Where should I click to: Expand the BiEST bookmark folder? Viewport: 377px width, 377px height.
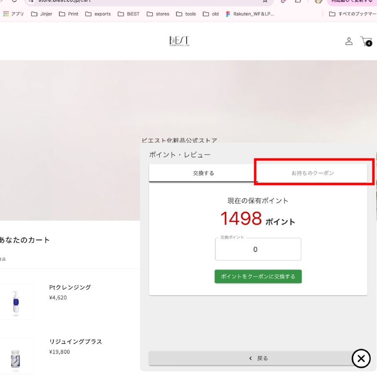pyautogui.click(x=129, y=14)
